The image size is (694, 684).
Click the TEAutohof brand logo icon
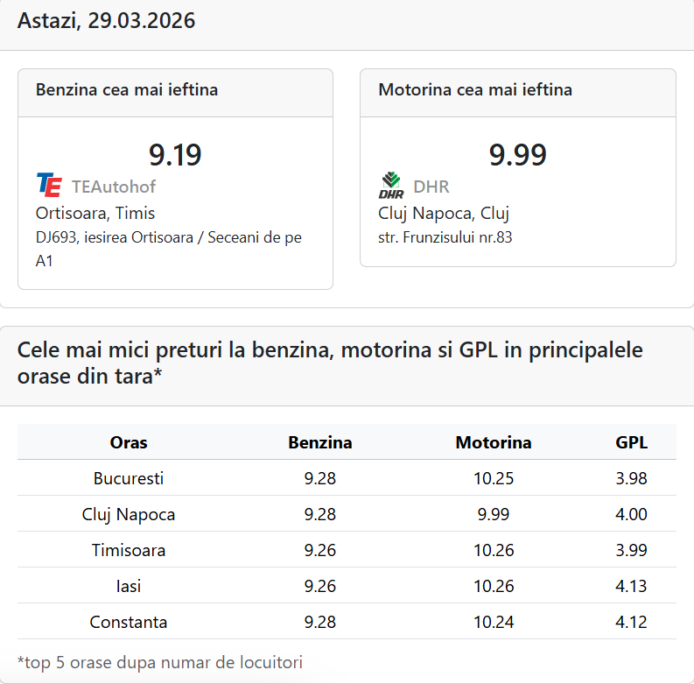(x=49, y=186)
